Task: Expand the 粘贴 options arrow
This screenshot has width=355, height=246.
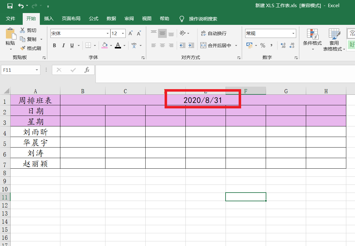Action: (x=10, y=49)
